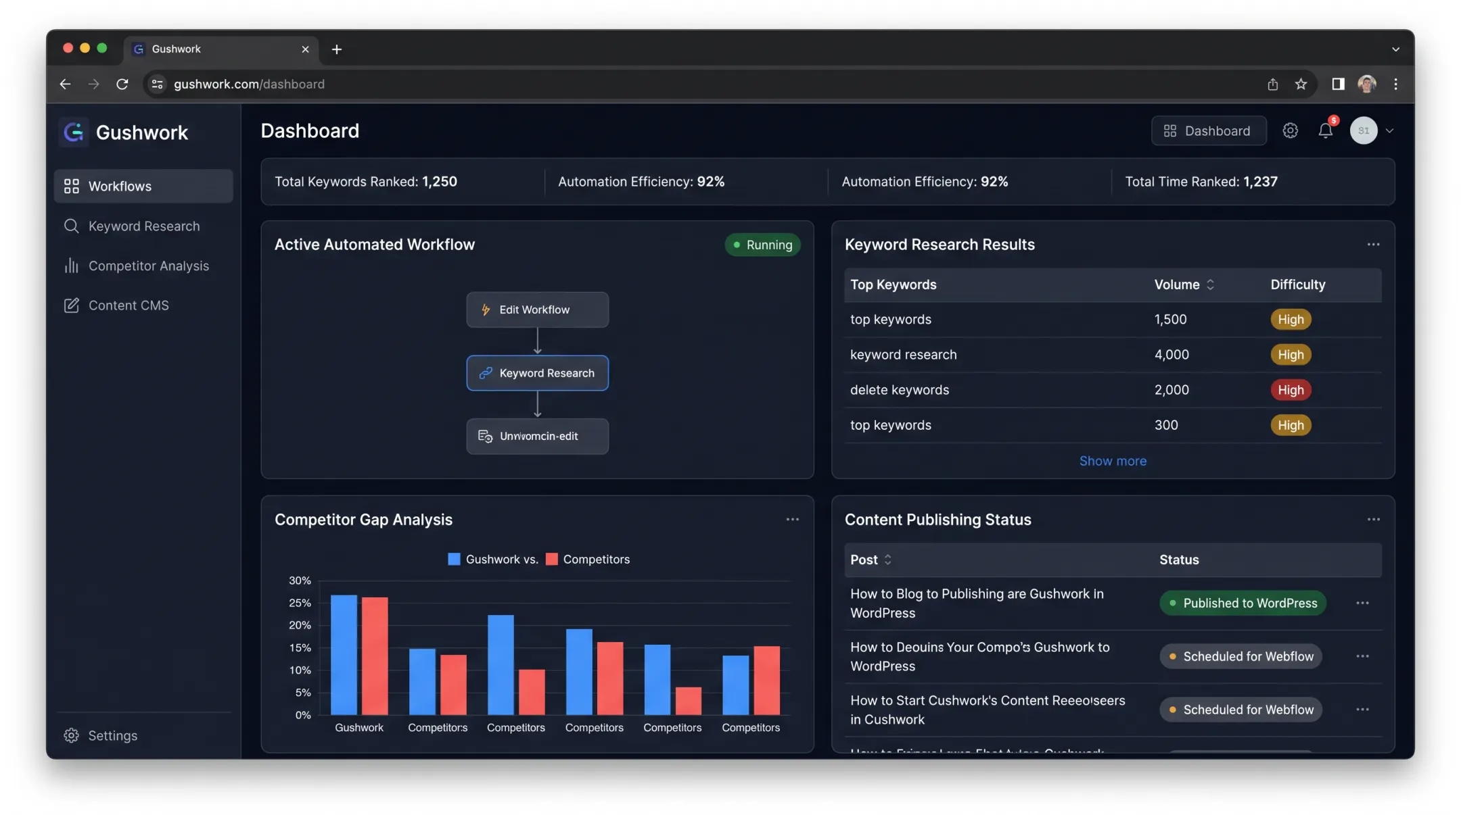Click the Top Keywords column header

[893, 285]
